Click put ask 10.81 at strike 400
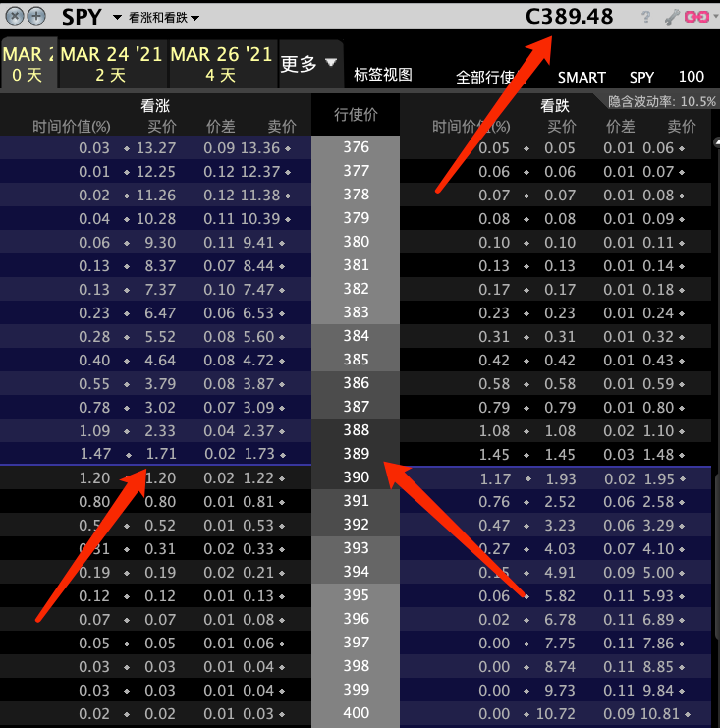720x728 pixels. tap(660, 713)
